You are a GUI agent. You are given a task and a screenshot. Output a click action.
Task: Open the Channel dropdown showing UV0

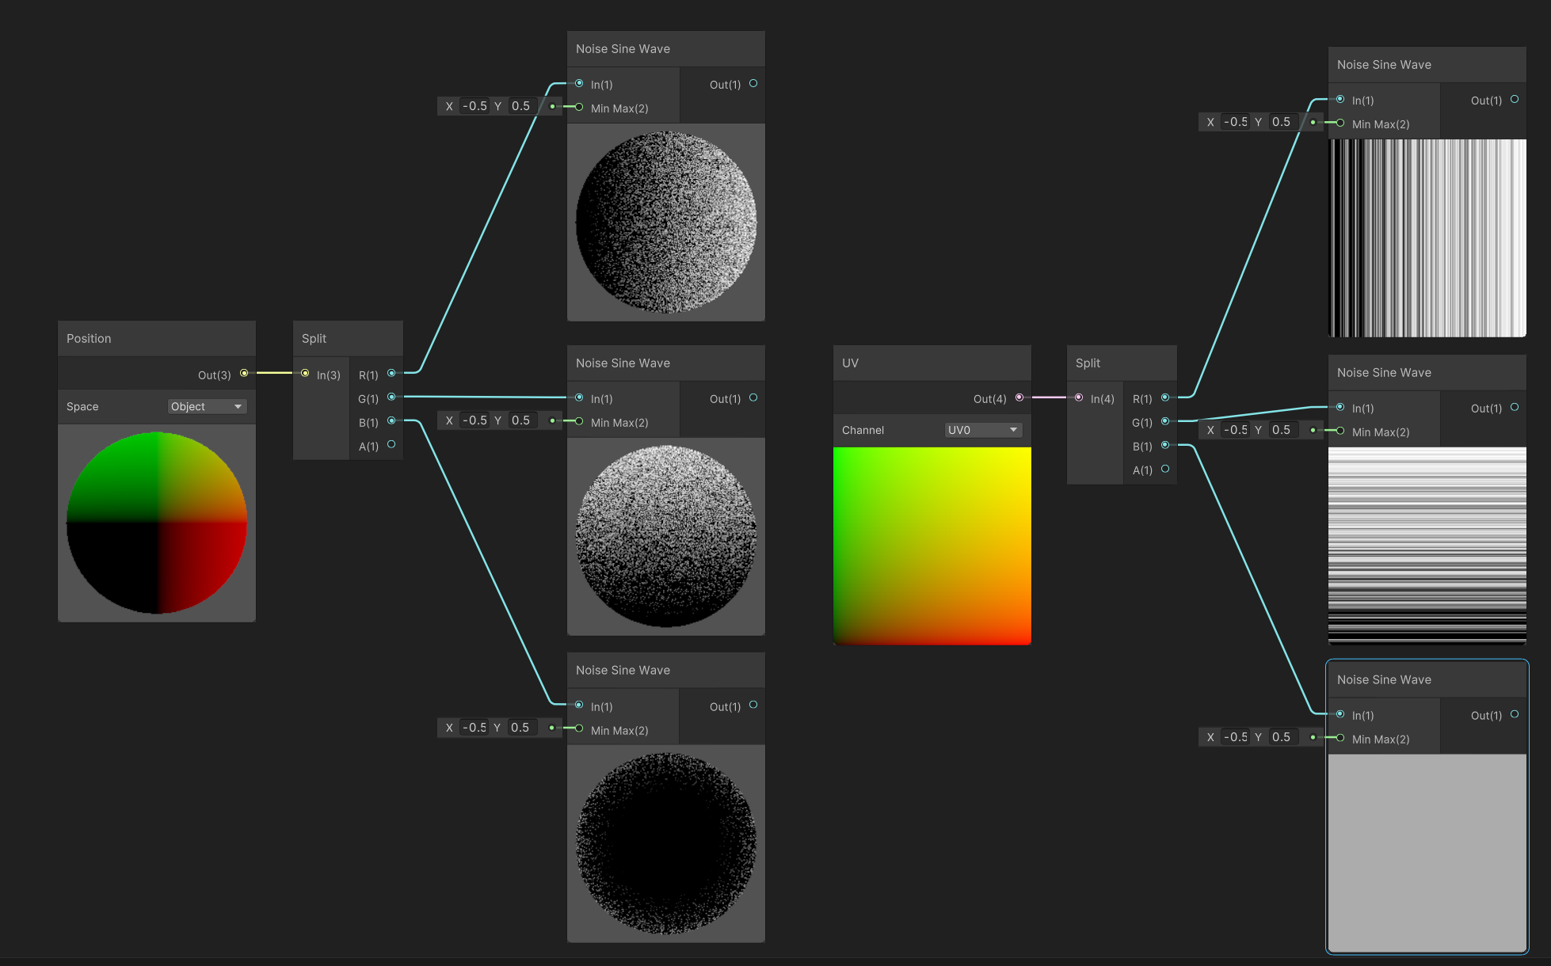(x=982, y=430)
